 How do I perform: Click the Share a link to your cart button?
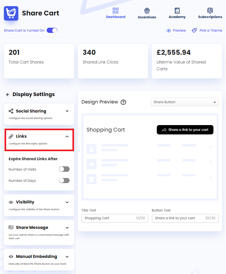pos(185,130)
